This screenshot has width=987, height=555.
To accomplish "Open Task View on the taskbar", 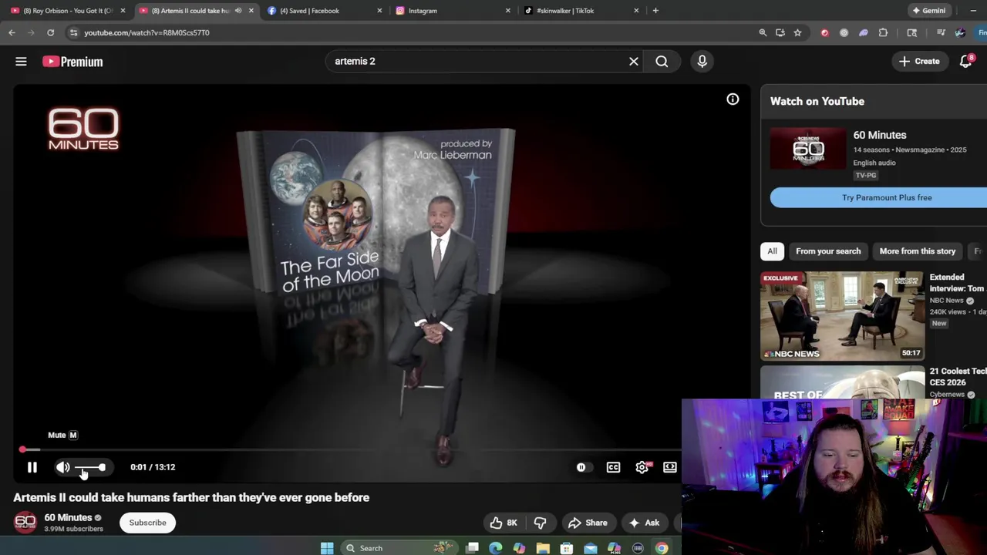I will click(473, 548).
